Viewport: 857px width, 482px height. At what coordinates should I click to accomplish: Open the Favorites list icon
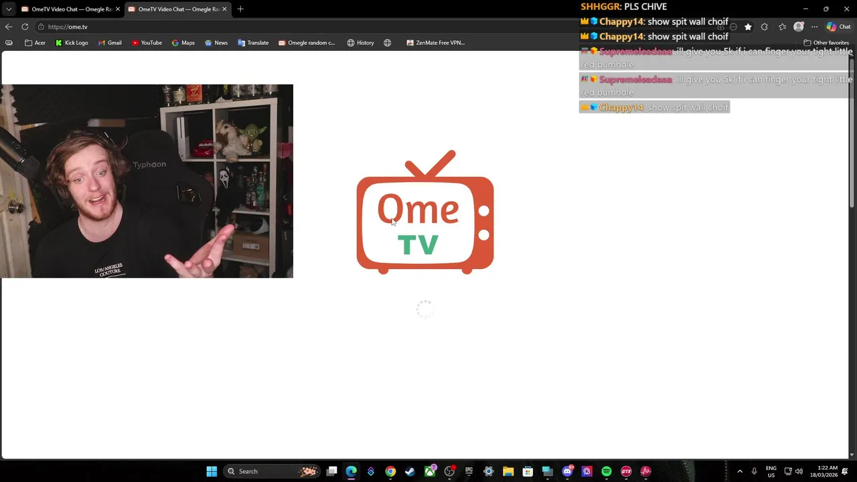point(782,27)
